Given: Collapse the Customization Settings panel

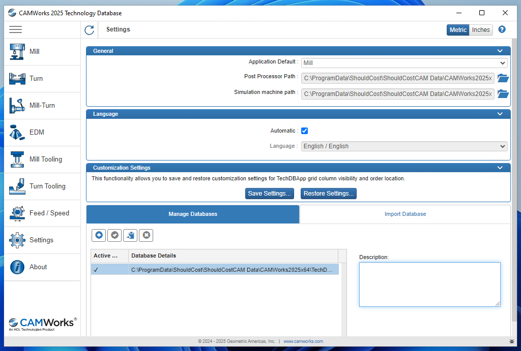Looking at the screenshot, I should [500, 168].
